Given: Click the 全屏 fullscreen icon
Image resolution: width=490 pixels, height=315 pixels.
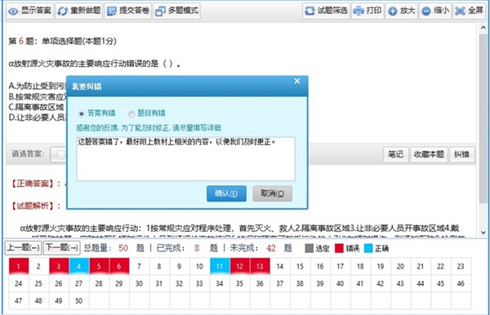Looking at the screenshot, I should (x=461, y=11).
